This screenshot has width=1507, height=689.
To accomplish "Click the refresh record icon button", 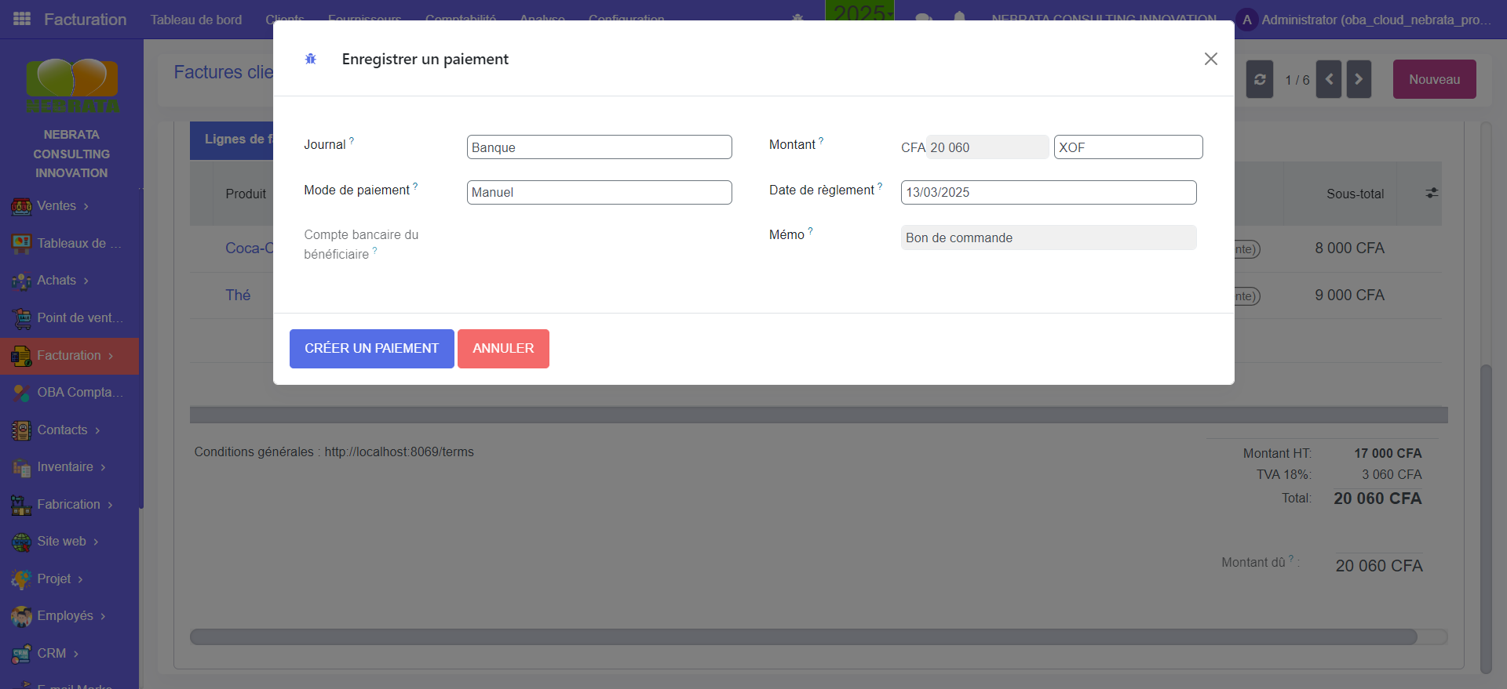I will click(x=1260, y=79).
